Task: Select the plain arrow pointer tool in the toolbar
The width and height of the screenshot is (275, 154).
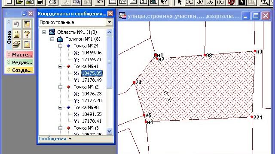Action: coord(180,3)
